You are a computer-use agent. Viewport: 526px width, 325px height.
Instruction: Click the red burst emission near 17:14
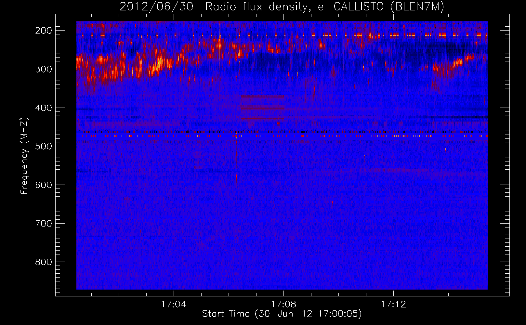pos(454,70)
